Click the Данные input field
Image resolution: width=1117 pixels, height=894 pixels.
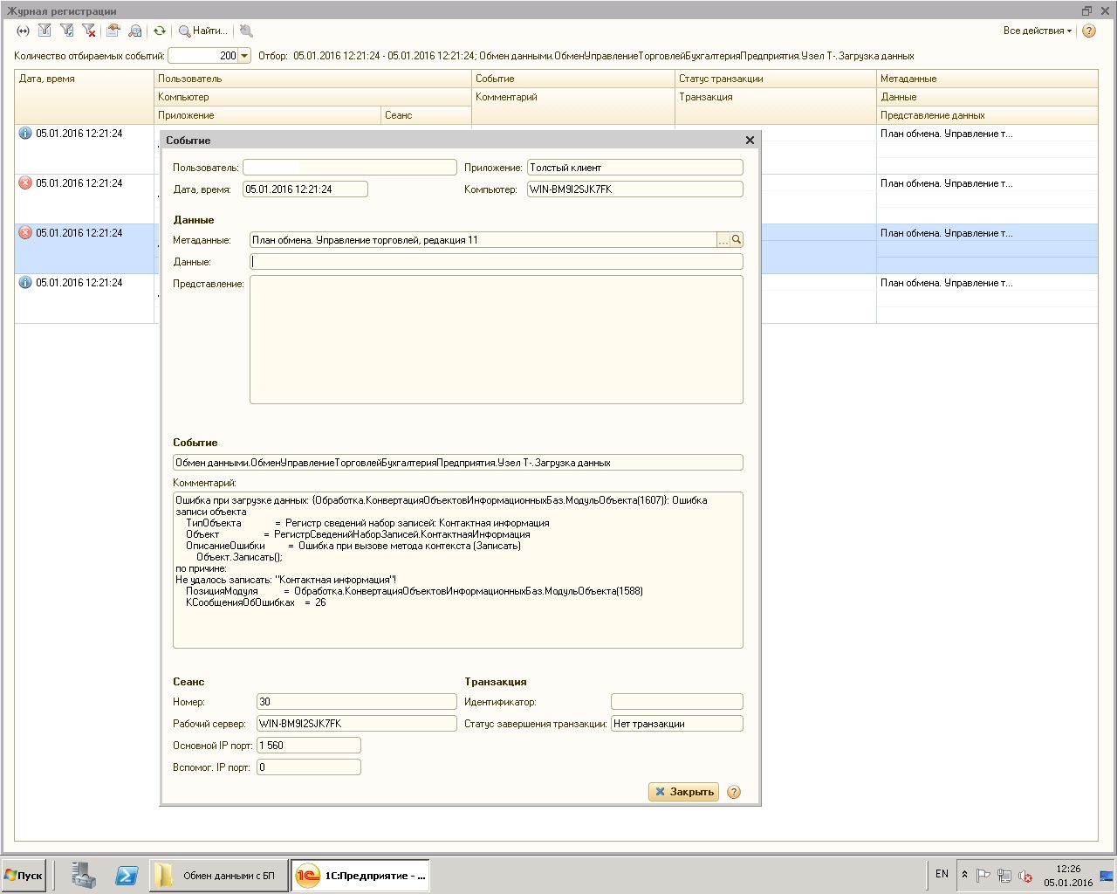click(496, 262)
